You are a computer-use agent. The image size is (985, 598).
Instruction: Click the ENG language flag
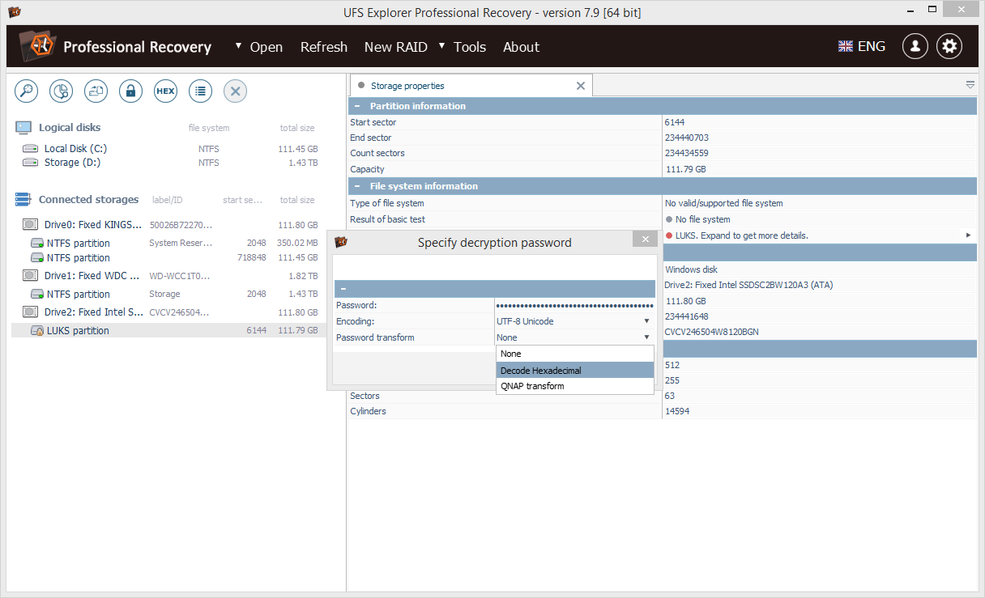pos(846,47)
